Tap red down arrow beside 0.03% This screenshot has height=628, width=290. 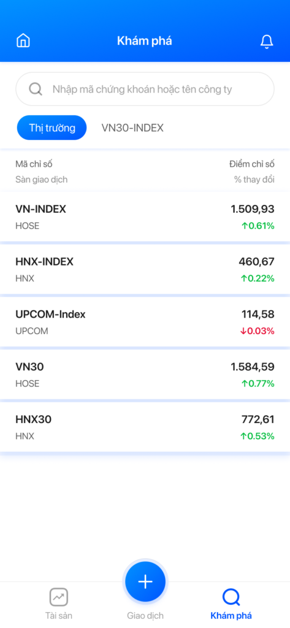pos(243,331)
